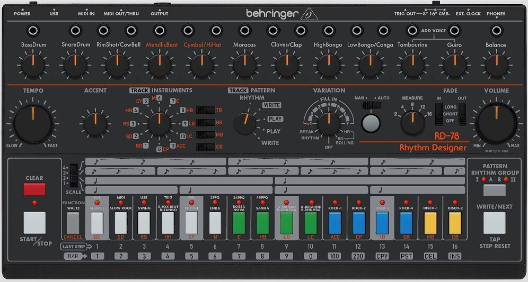Click the Measure knob
528x282 pixels.
click(x=412, y=123)
